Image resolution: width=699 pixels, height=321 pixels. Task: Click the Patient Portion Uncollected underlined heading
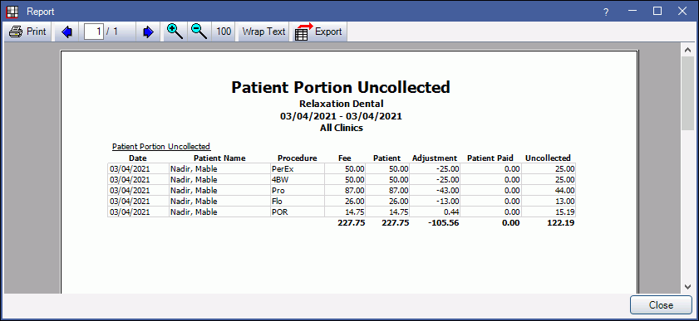coord(161,146)
